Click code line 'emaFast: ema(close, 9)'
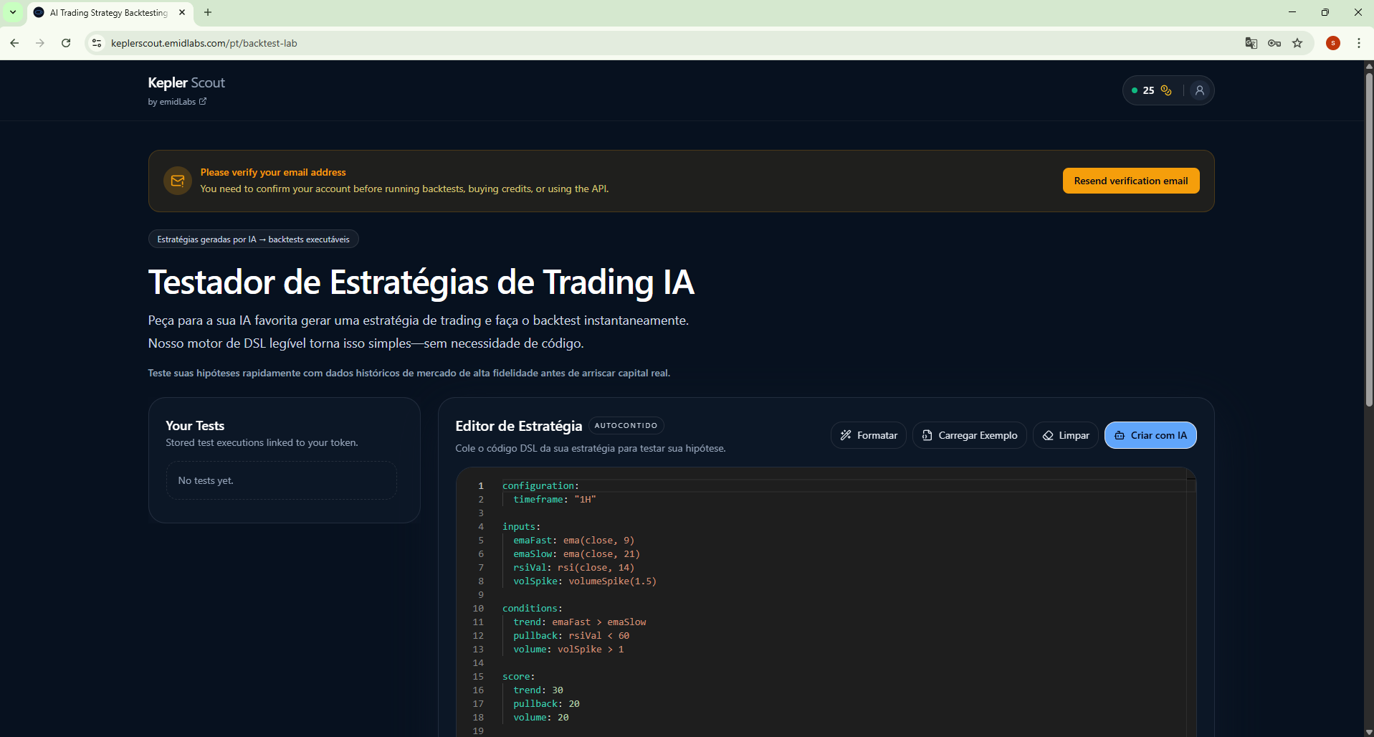This screenshot has width=1374, height=737. tap(573, 541)
